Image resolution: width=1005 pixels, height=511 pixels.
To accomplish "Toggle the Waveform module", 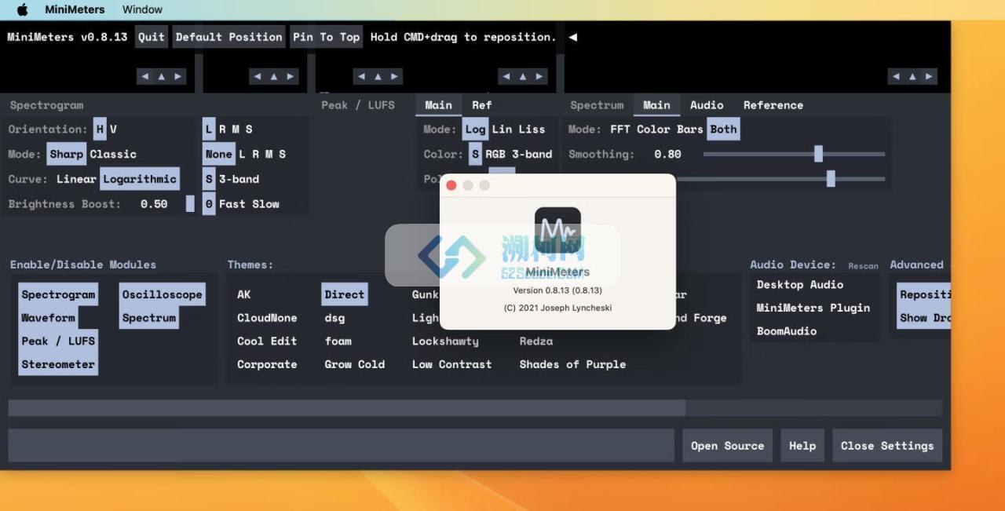I will pyautogui.click(x=49, y=318).
